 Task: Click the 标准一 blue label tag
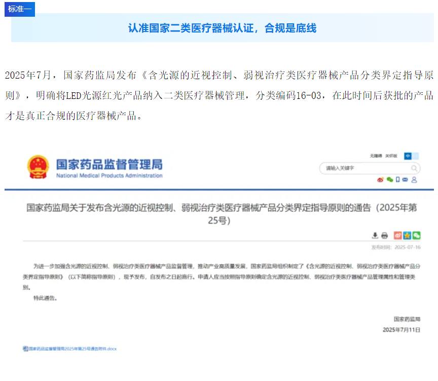[20, 9]
